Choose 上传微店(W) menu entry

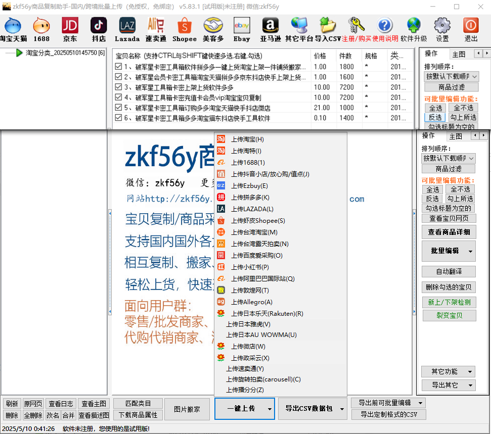281,347
